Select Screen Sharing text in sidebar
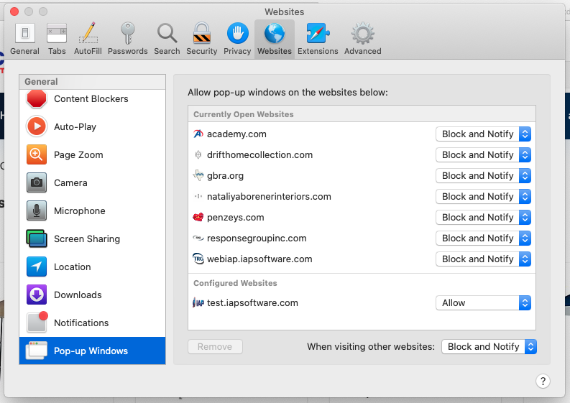 coord(87,238)
